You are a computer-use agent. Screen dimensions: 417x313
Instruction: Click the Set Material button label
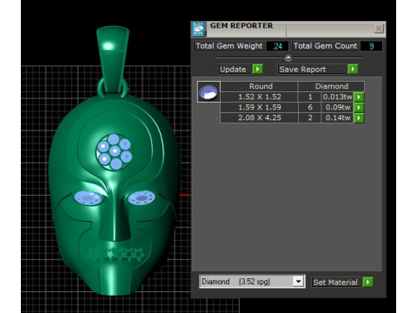click(x=335, y=283)
